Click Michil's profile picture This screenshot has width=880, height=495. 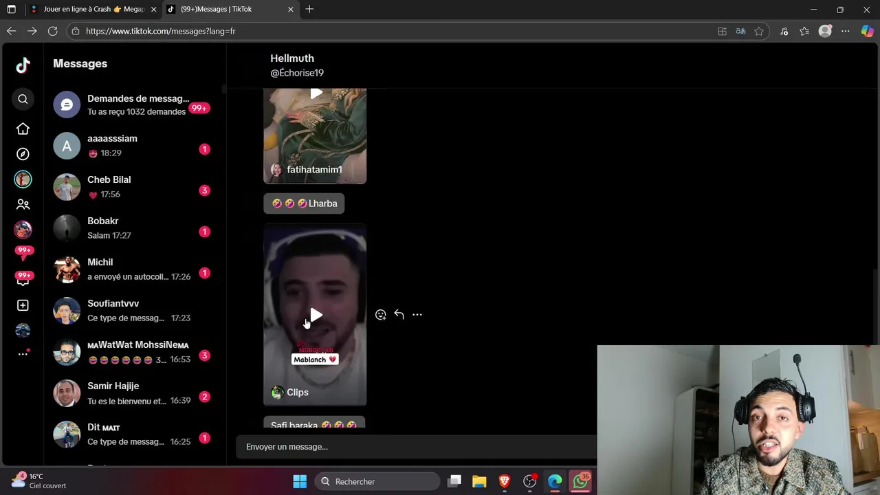click(x=67, y=269)
